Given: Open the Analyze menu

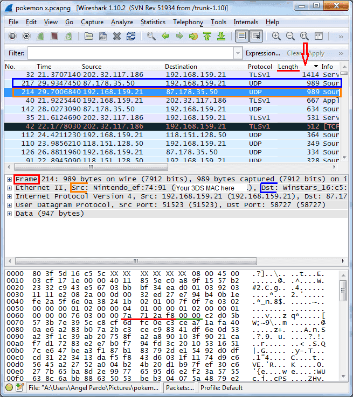Looking at the screenshot, I should [122, 22].
